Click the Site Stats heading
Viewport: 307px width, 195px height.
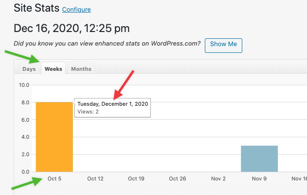tap(36, 8)
